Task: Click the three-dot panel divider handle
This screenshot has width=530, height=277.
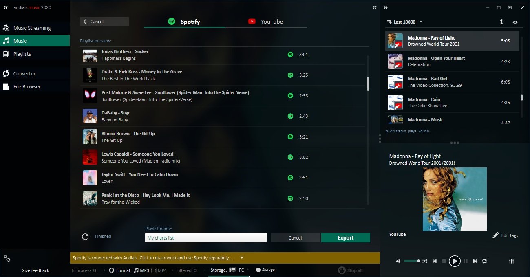Action: 455,143
